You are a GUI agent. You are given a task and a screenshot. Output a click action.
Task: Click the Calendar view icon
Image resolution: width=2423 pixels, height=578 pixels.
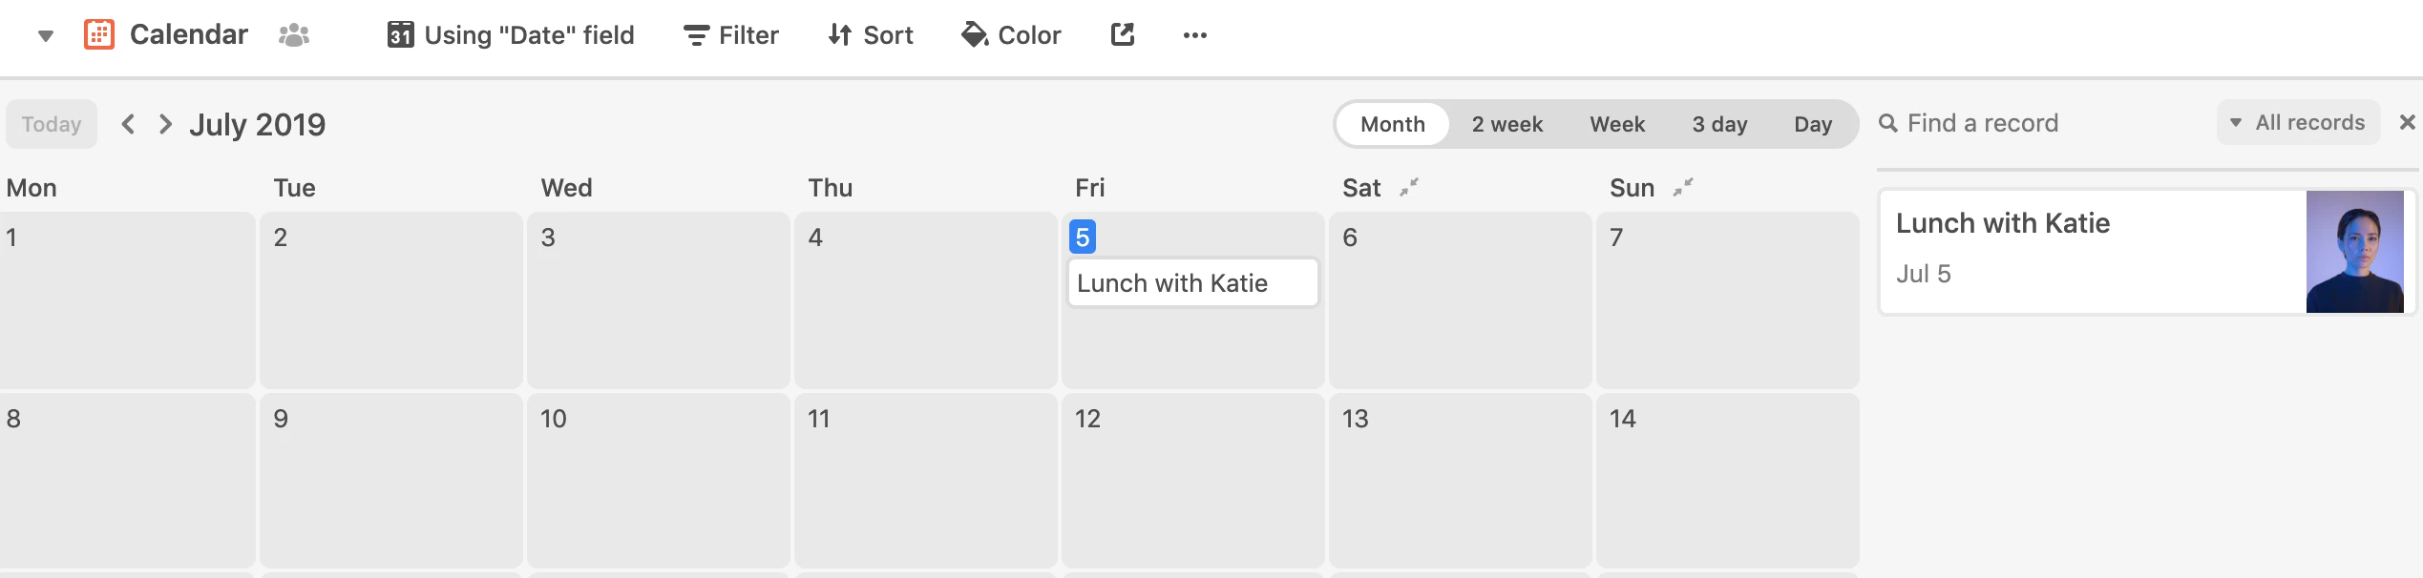[x=99, y=35]
